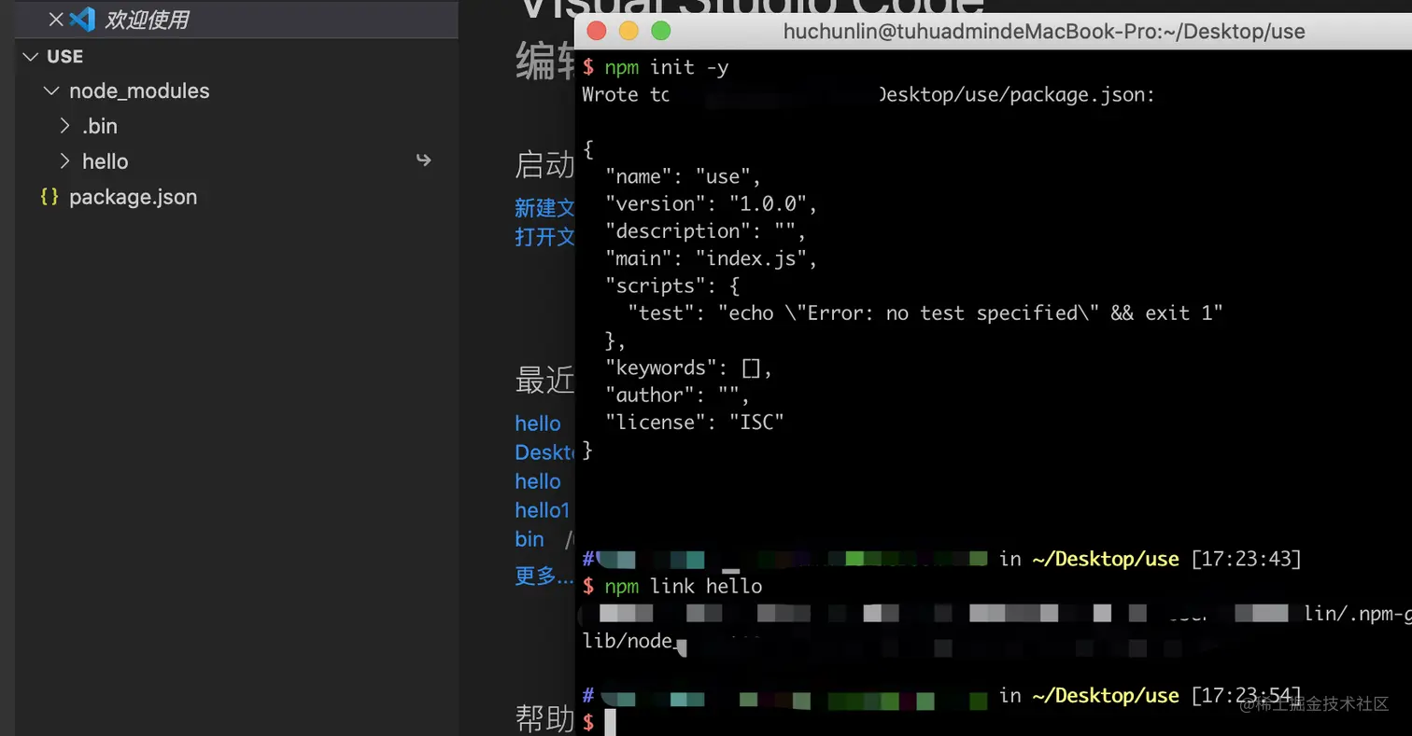Screen dimensions: 1412x736
Task: Expand the .bin folder chevron
Action: [64, 126]
